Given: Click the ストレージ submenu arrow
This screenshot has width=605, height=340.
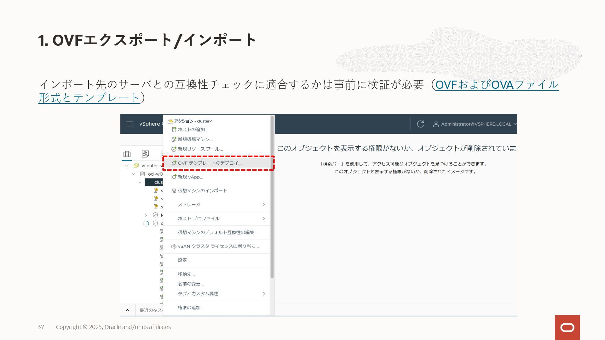Looking at the screenshot, I should pyautogui.click(x=264, y=205).
